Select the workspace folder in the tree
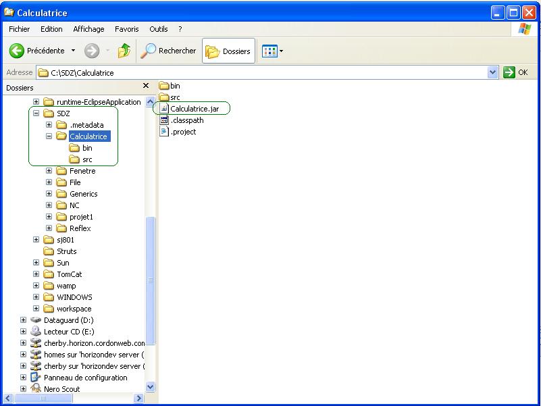The image size is (541, 406). 68,309
